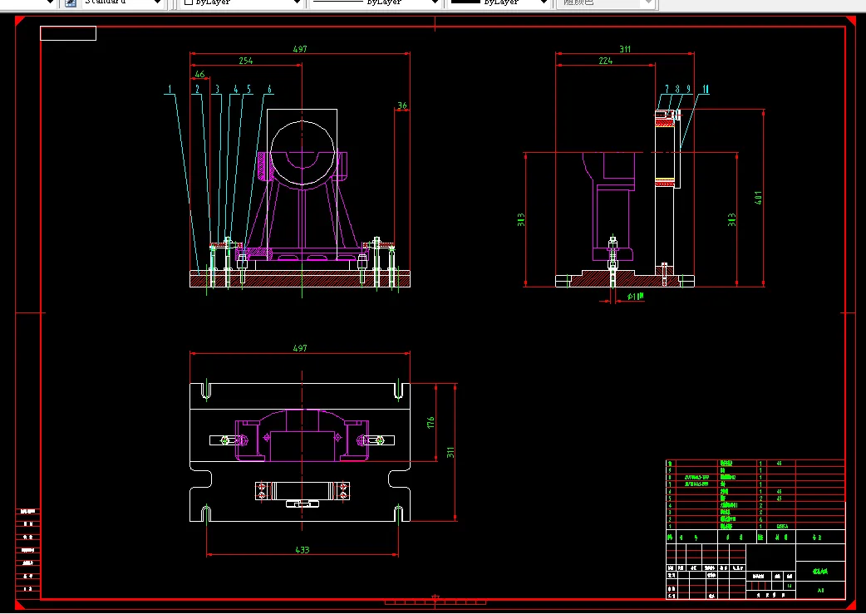Select part balloon number 8
The image size is (866, 614).
(677, 89)
